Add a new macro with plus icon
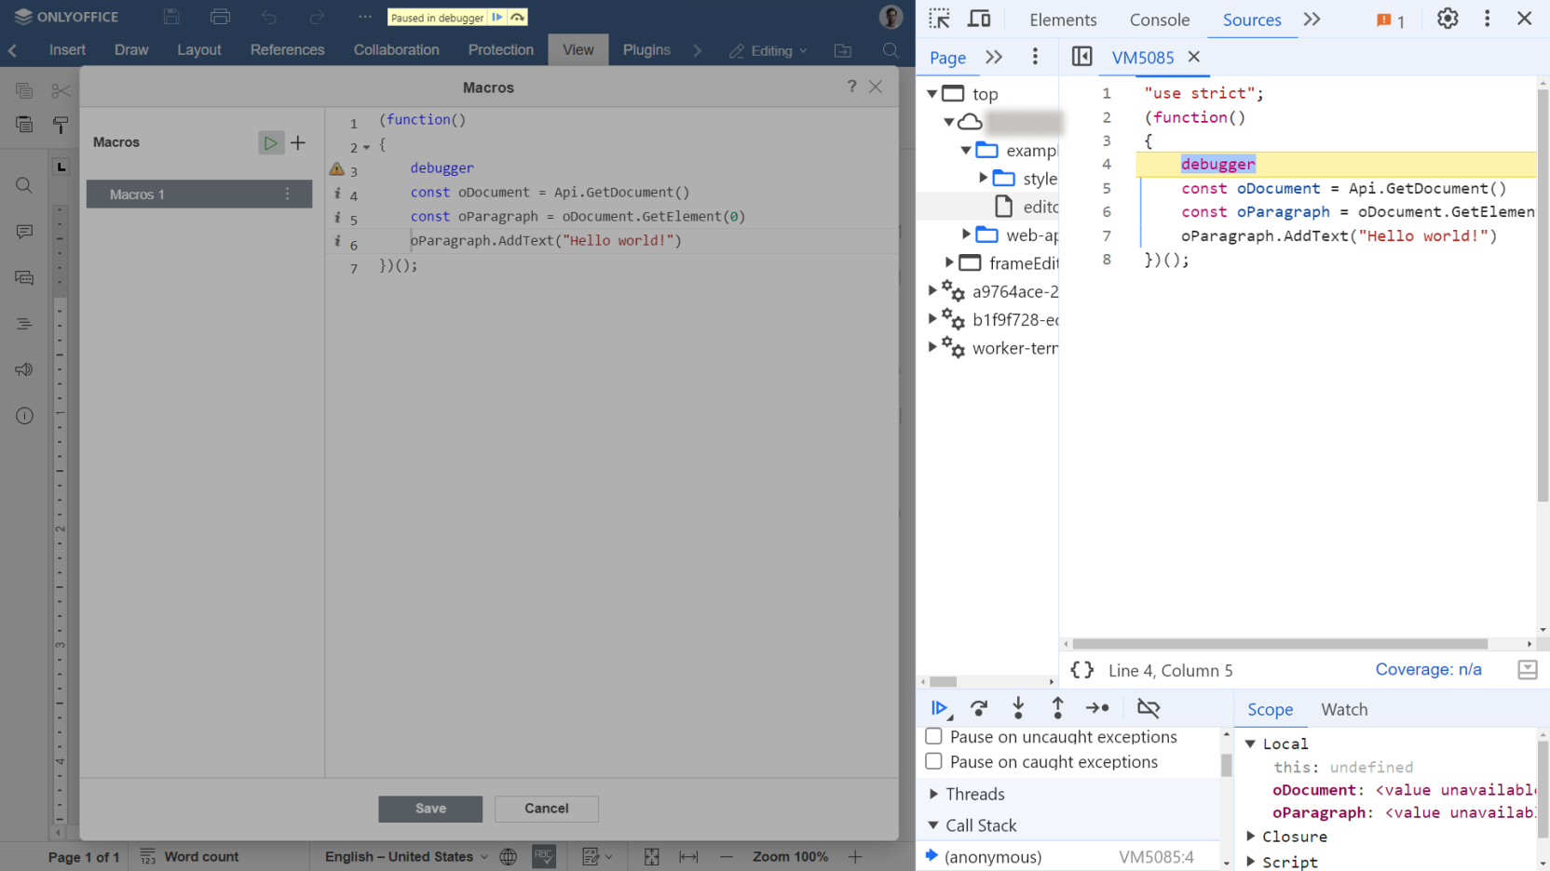1550x871 pixels. pyautogui.click(x=298, y=142)
